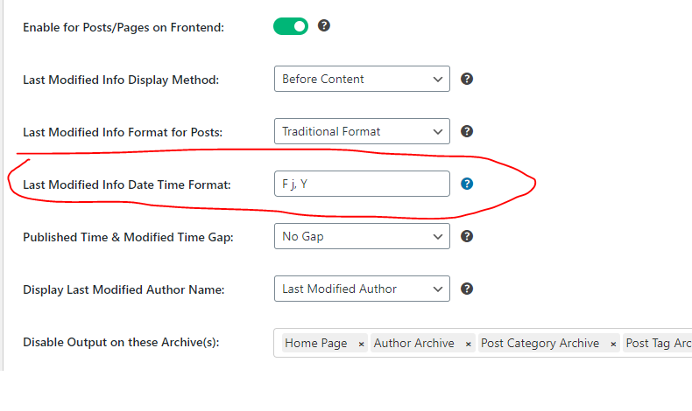The image size is (692, 411).
Task: Remove Post Category Archive tag
Action: [613, 344]
